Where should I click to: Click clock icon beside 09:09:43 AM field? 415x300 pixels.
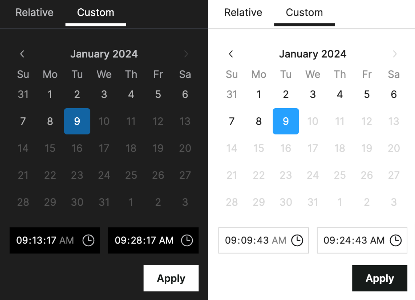tap(297, 241)
